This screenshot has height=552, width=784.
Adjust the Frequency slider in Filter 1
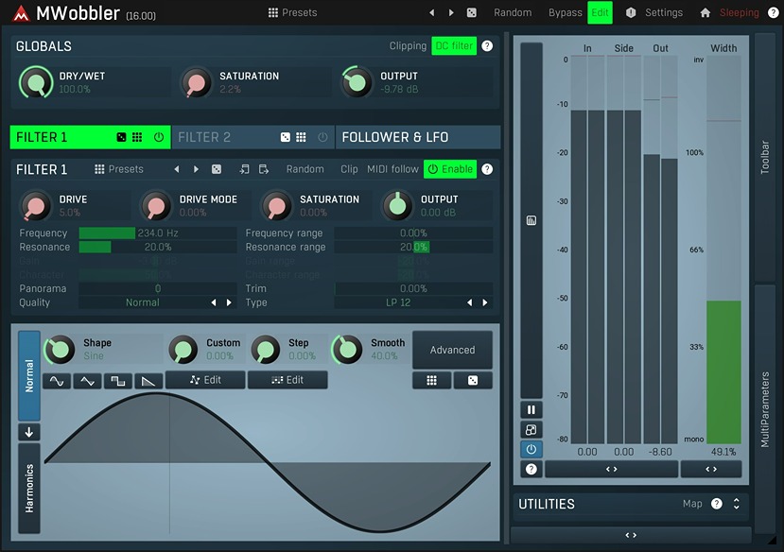[151, 233]
